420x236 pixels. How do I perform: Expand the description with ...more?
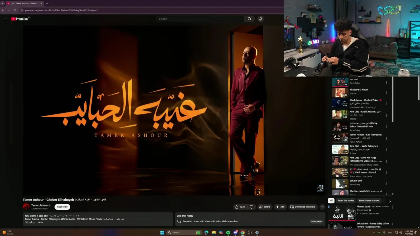point(39,222)
